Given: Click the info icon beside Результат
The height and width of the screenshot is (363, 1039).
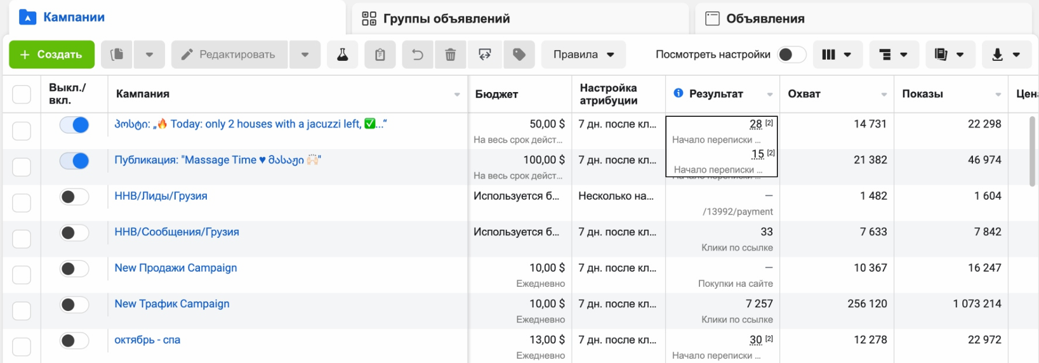Looking at the screenshot, I should pyautogui.click(x=678, y=93).
